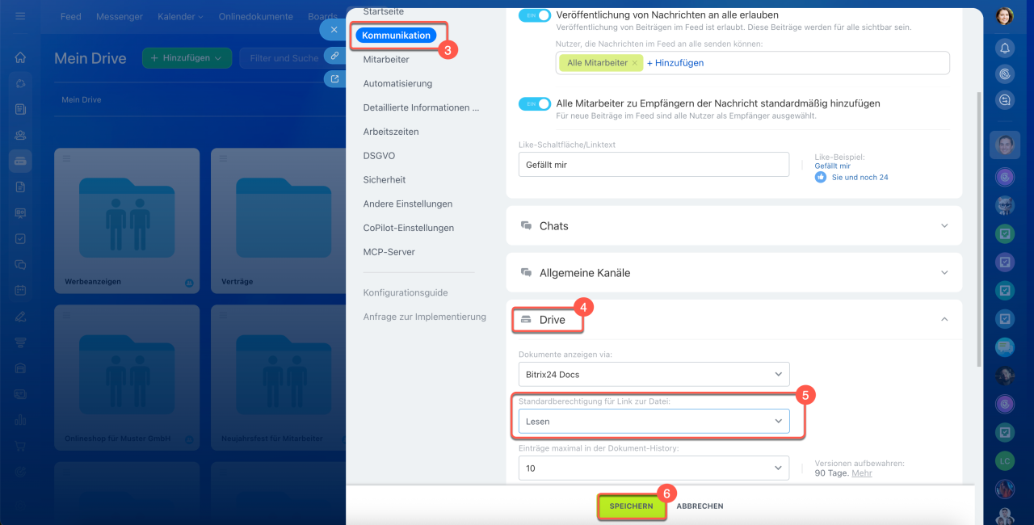Image resolution: width=1034 pixels, height=525 pixels.
Task: Open the tasks checkmark icon in left sidebar
Action: (20, 239)
